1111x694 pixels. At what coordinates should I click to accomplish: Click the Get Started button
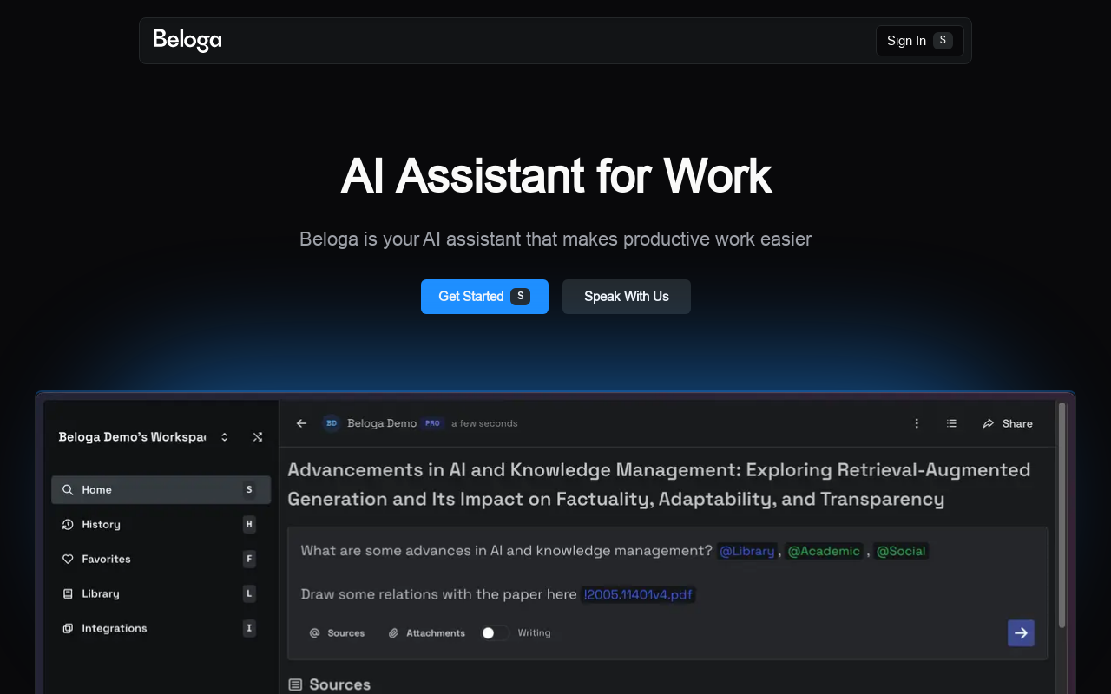pyautogui.click(x=484, y=297)
